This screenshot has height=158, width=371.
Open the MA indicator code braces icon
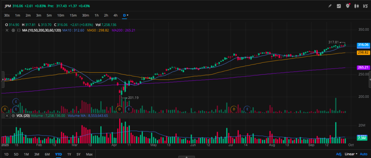pos(18,30)
